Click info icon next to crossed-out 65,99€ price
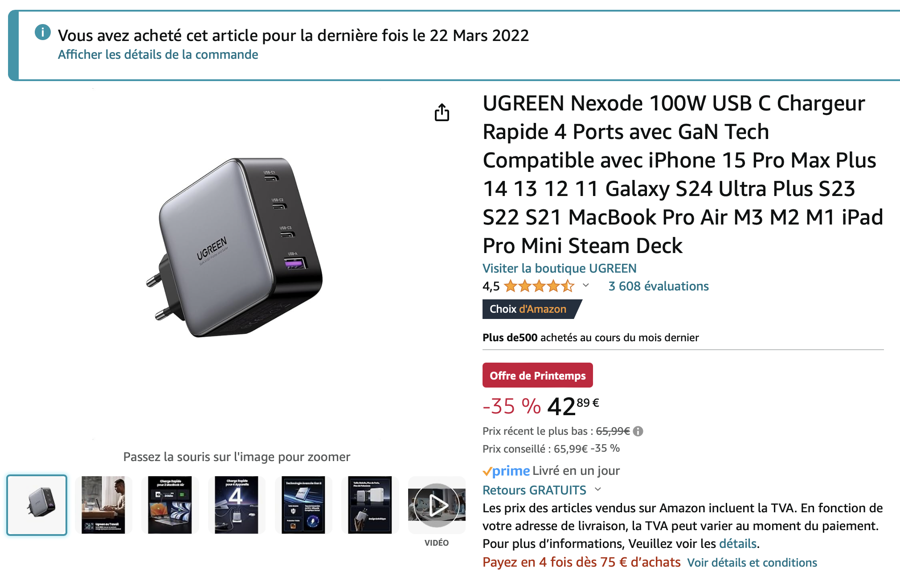Screen dimensions: 900x580 [638, 431]
